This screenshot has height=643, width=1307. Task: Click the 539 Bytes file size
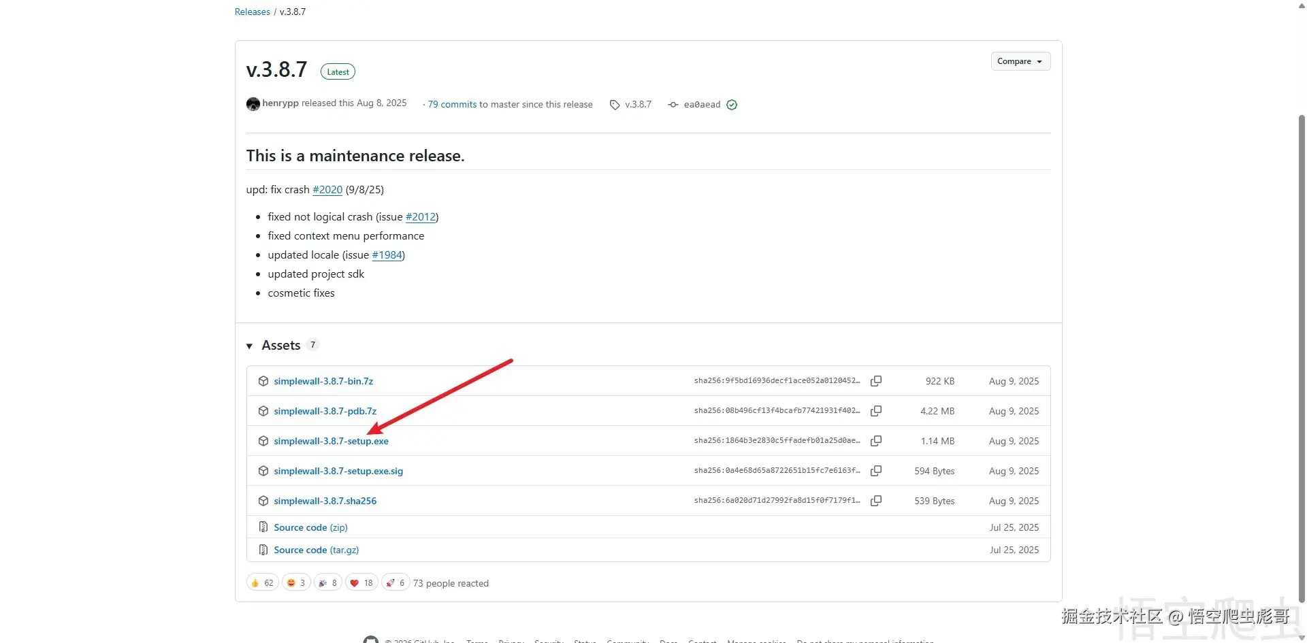(x=935, y=501)
